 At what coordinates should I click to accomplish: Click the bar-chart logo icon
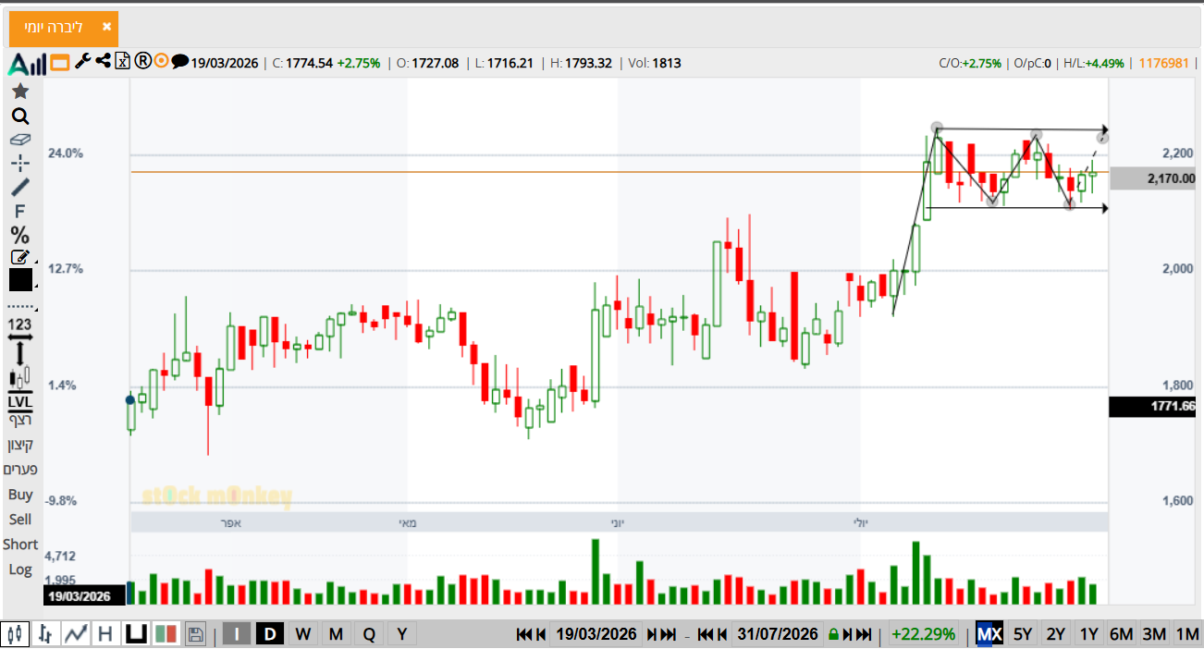pos(27,64)
